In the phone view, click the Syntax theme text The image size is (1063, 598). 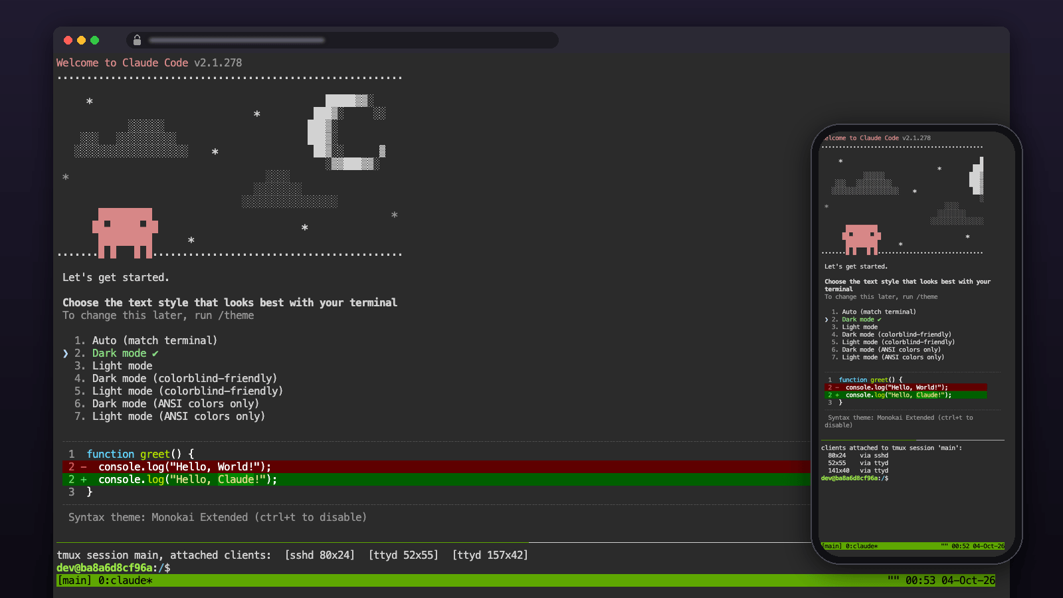900,421
